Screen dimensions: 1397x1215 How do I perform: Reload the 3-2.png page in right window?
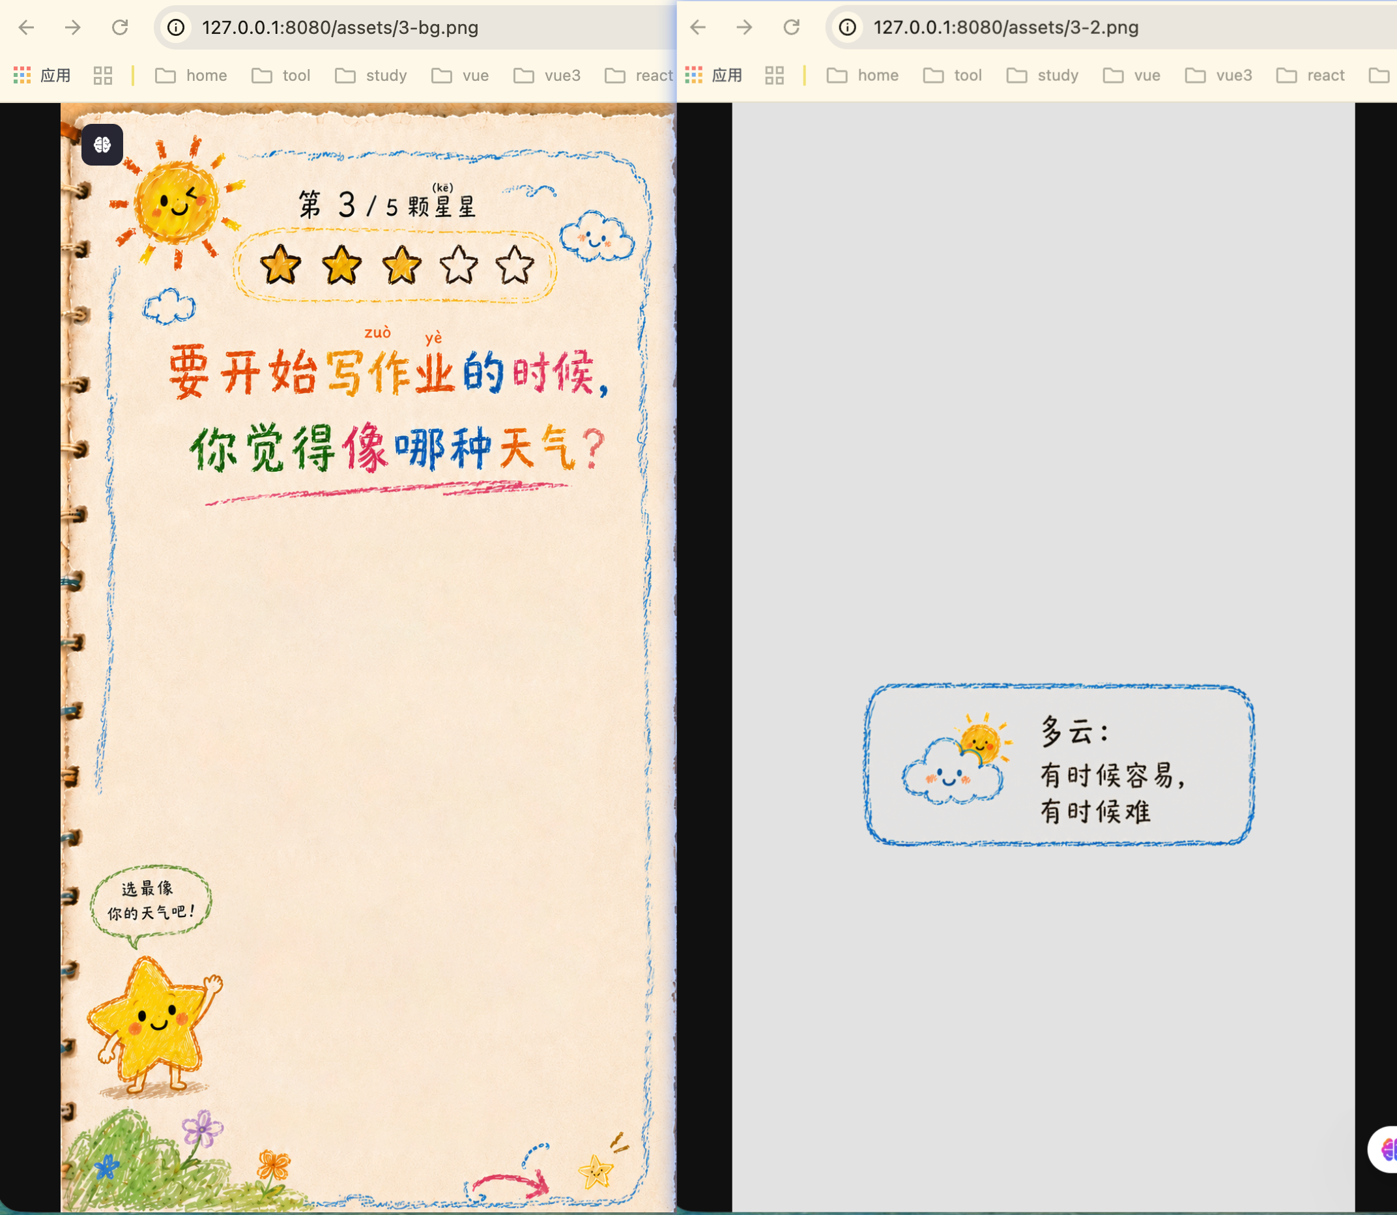(x=792, y=27)
